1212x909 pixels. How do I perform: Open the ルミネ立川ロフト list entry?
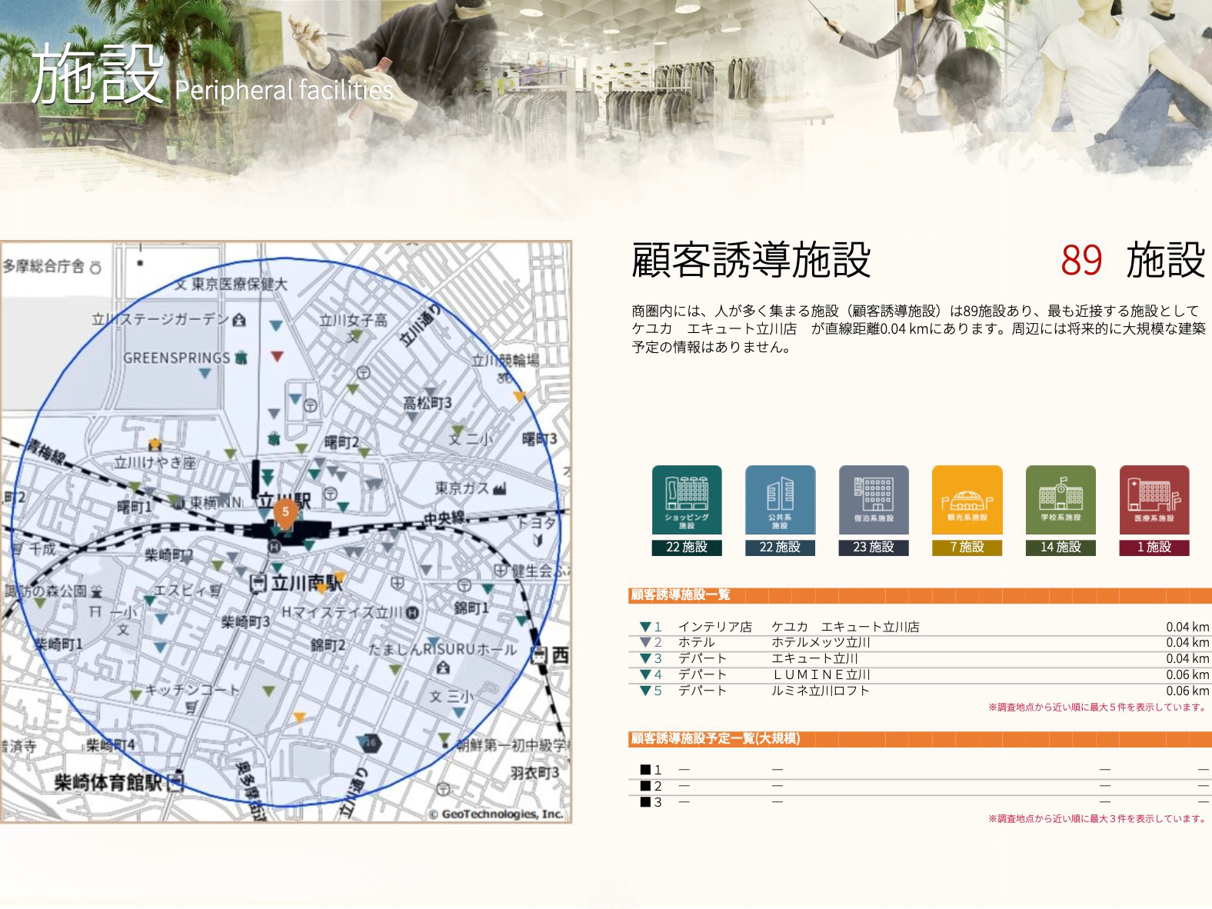[x=820, y=691]
